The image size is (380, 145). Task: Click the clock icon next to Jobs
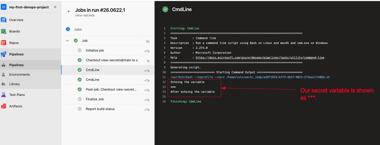click(68, 29)
